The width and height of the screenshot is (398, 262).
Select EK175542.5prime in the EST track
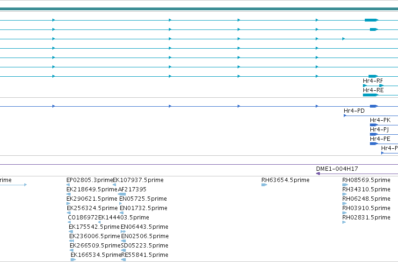click(x=94, y=227)
